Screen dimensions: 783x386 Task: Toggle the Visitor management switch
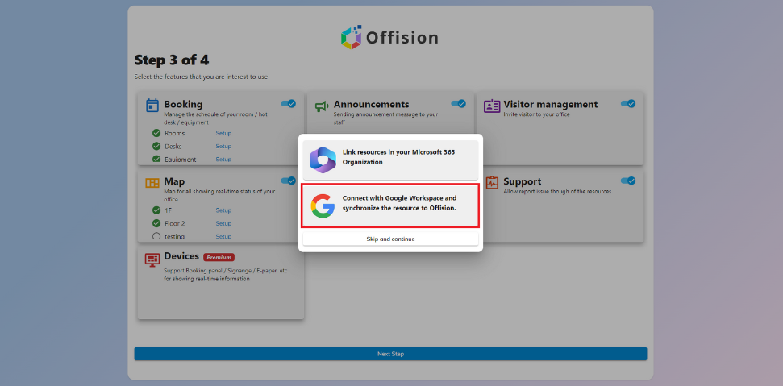[628, 103]
